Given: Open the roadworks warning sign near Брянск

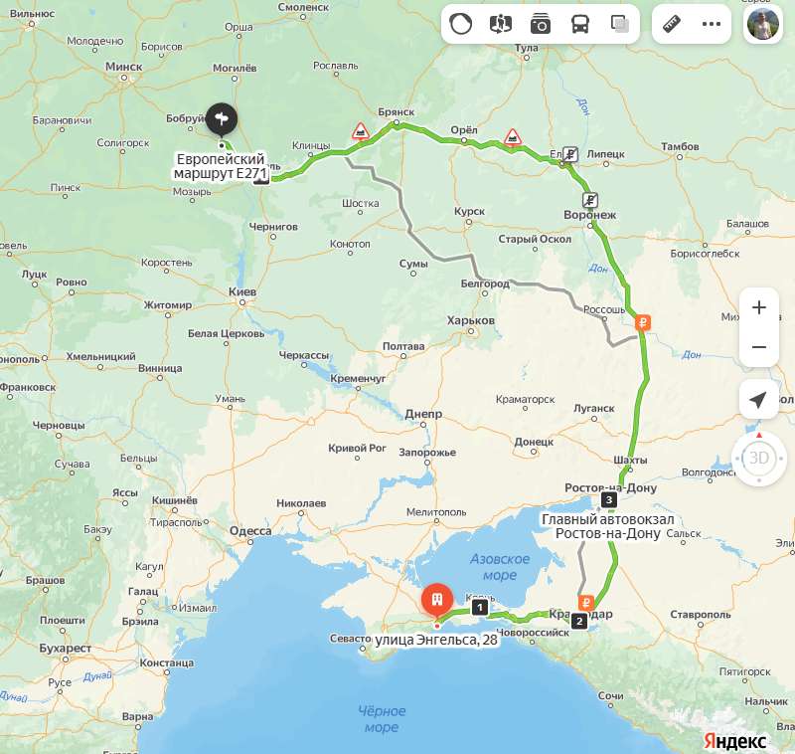Looking at the screenshot, I should pyautogui.click(x=361, y=131).
